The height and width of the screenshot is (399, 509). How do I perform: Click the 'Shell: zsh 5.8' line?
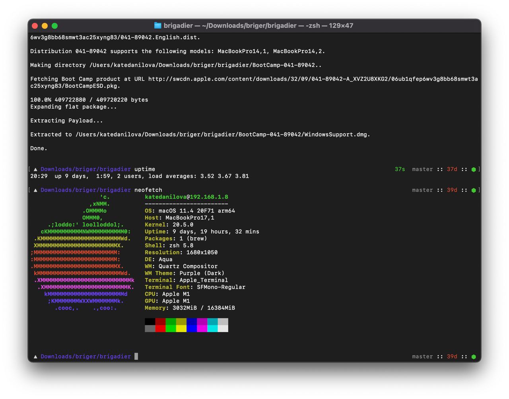[169, 246]
